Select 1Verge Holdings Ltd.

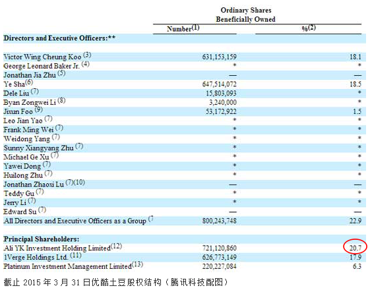click(36, 257)
